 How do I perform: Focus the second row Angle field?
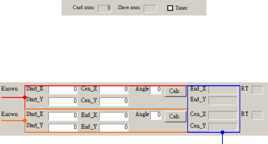point(156,116)
